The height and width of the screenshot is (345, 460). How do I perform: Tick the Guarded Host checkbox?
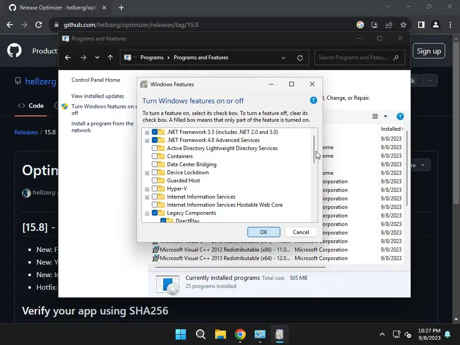(155, 181)
